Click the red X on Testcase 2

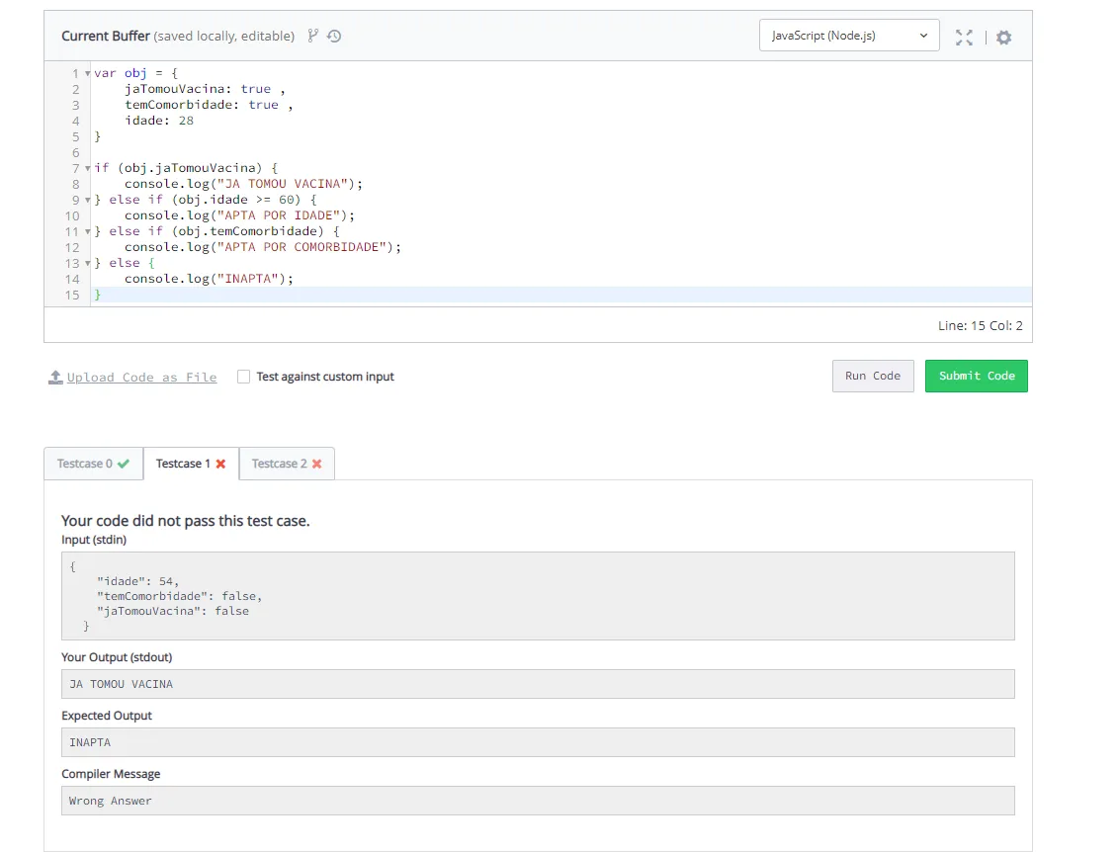[316, 464]
